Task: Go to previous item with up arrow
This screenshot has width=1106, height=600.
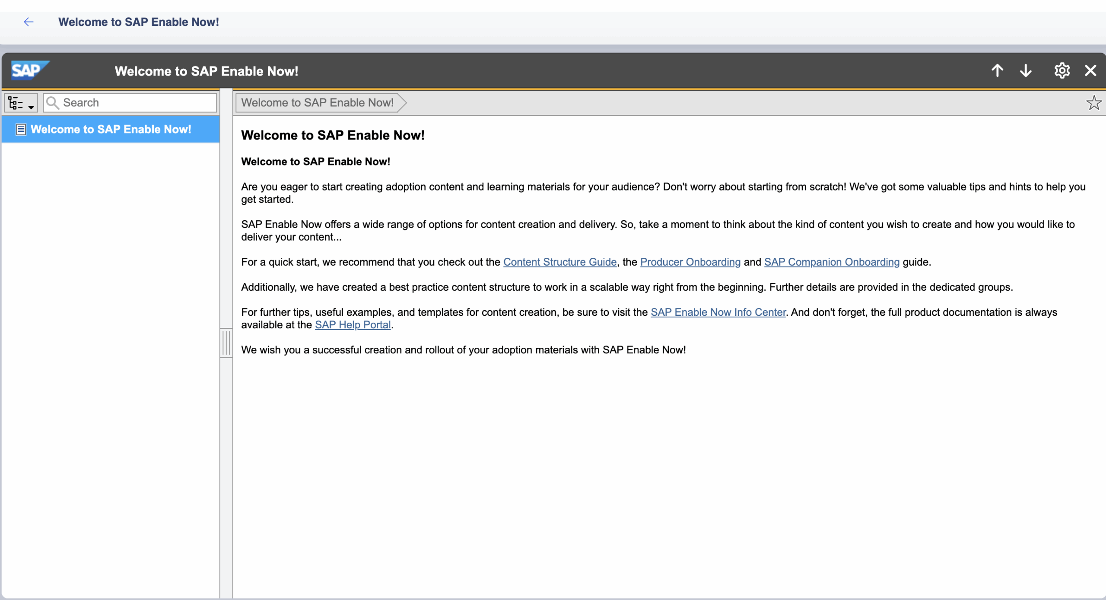Action: (997, 70)
